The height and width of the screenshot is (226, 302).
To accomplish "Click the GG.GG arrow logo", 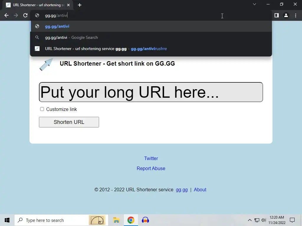I will click(46, 64).
